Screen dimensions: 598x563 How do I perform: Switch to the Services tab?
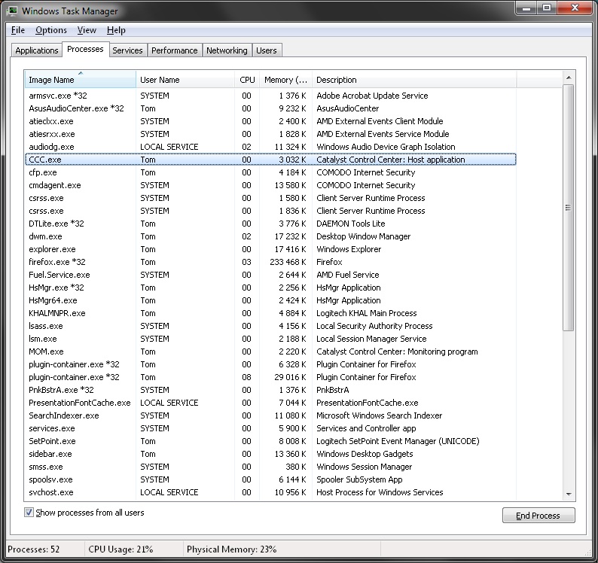click(x=127, y=50)
